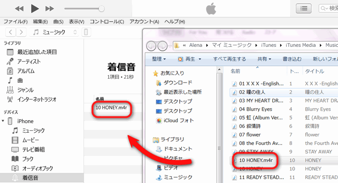Click the iTunes search field
This screenshot has width=338, height=183.
[328, 8]
